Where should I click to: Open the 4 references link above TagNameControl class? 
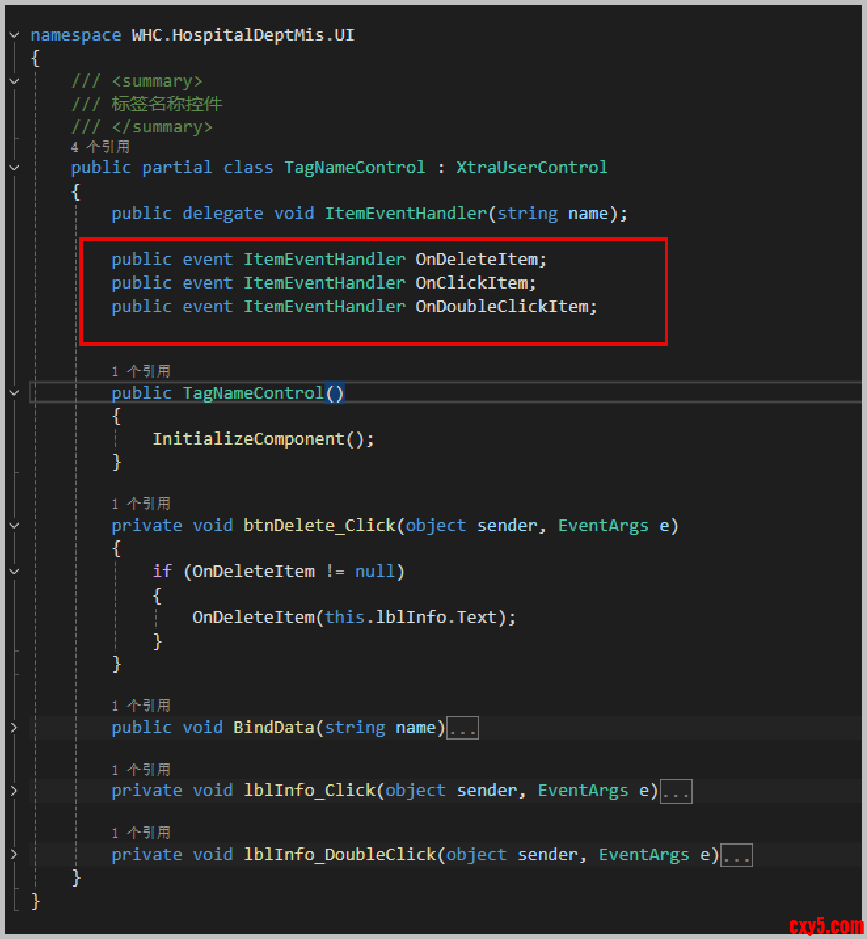(100, 147)
